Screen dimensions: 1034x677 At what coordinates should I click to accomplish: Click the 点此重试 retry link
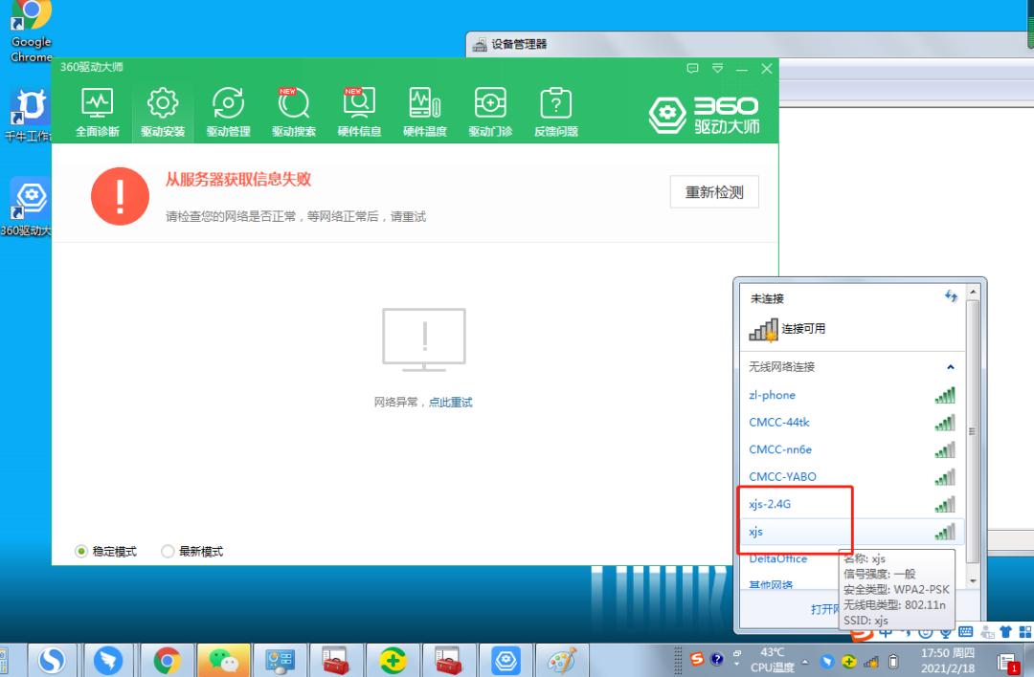pos(449,402)
